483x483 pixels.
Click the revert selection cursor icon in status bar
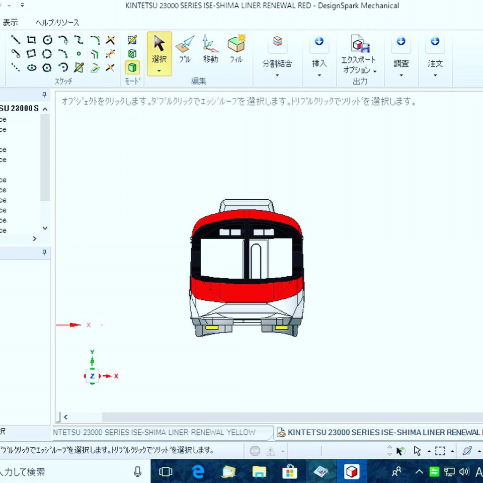pos(400,451)
